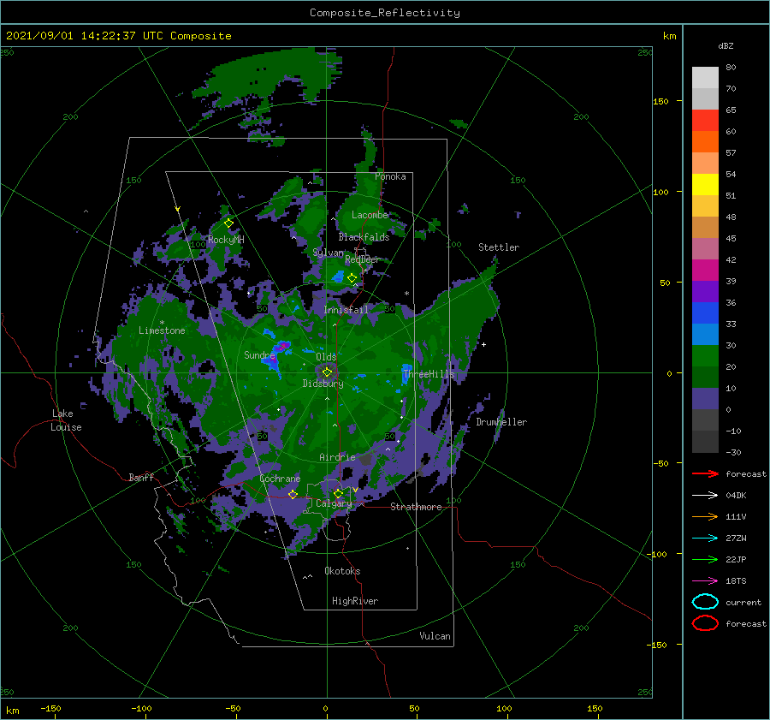Click yellow diamond radar-site marker between Olds and Didsbury
The height and width of the screenshot is (720, 770).
coord(327,372)
